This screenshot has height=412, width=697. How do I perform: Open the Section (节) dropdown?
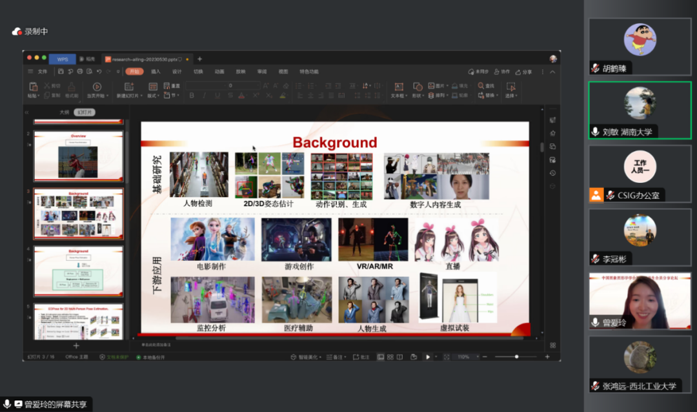coord(172,95)
